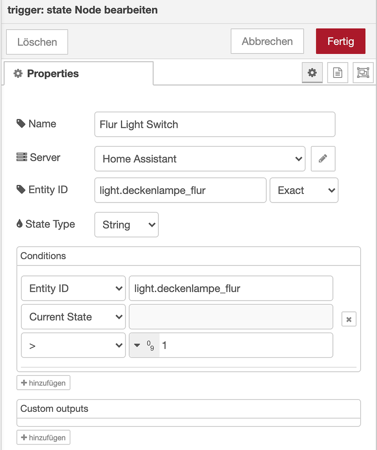Click the tag icon beside Name label

(20, 123)
